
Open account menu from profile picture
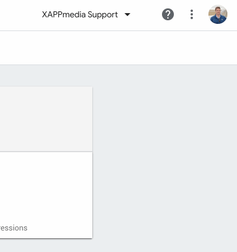218,14
